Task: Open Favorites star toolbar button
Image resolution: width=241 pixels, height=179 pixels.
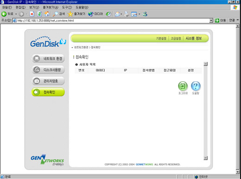Action: click(x=76, y=14)
